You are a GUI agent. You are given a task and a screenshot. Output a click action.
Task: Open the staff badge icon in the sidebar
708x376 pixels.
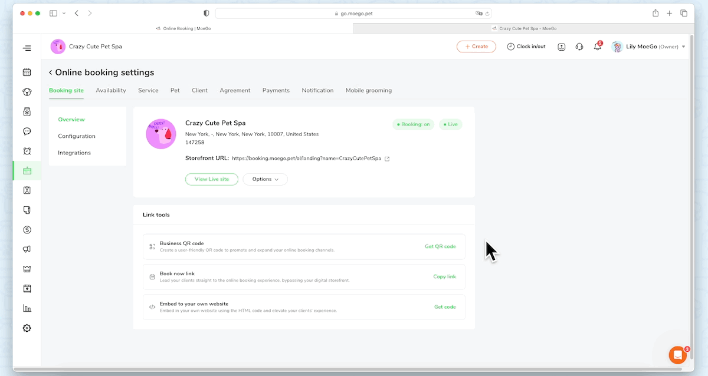pos(27,190)
